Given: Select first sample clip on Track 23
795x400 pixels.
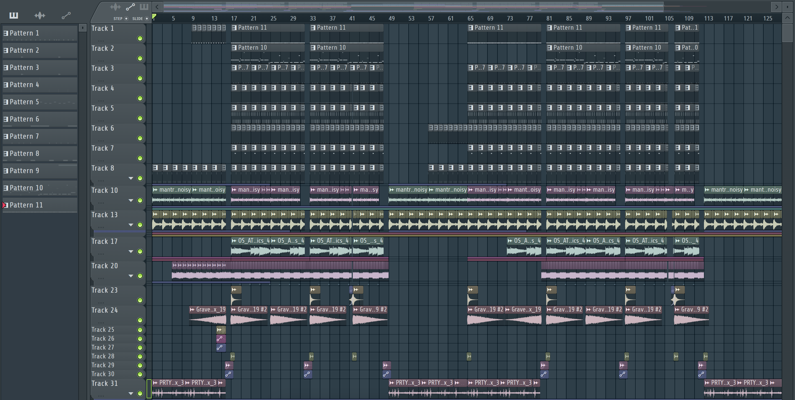Looking at the screenshot, I should pos(236,296).
